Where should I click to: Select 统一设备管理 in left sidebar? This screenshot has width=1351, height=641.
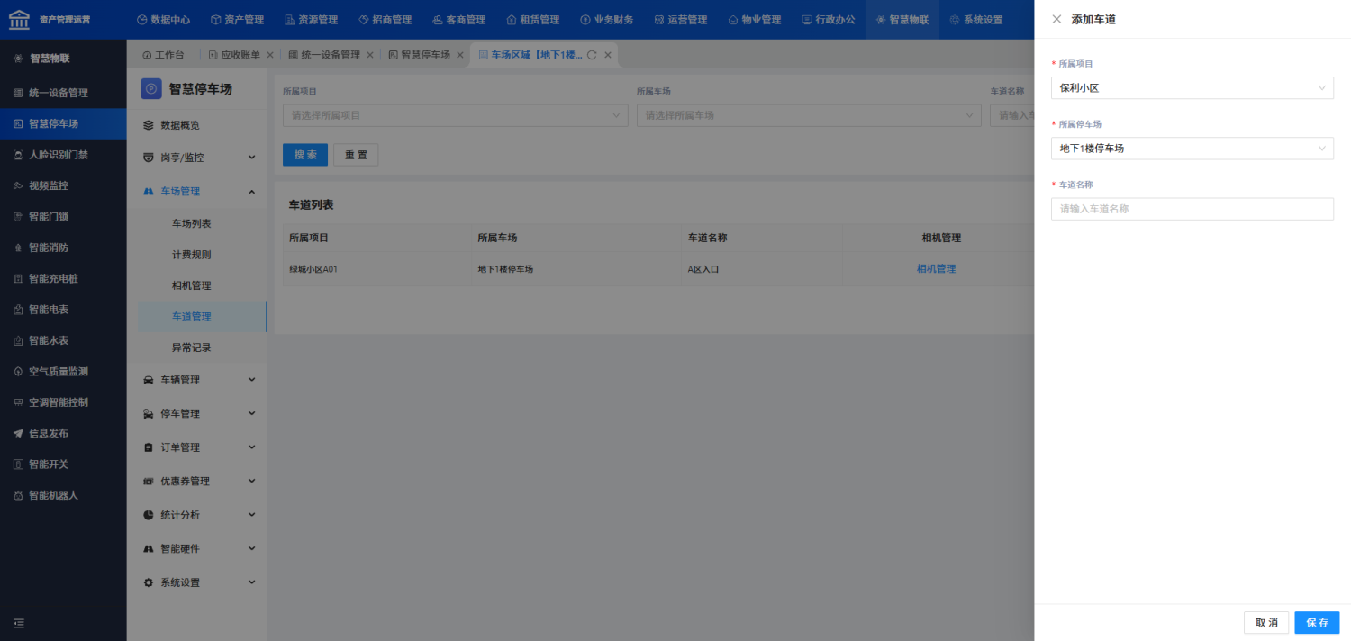(x=63, y=93)
